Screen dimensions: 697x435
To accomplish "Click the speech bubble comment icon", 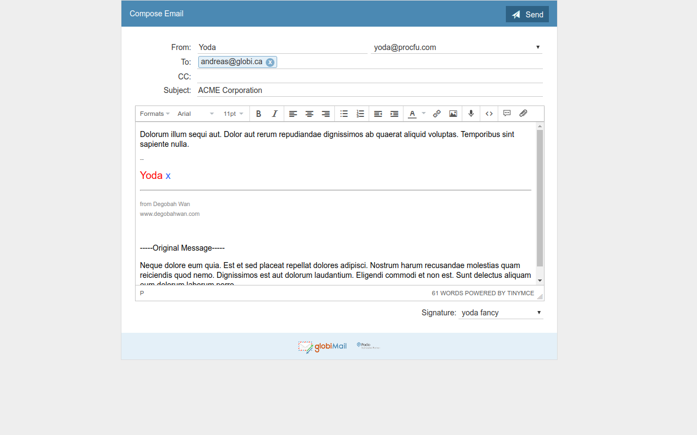I will pos(507,114).
